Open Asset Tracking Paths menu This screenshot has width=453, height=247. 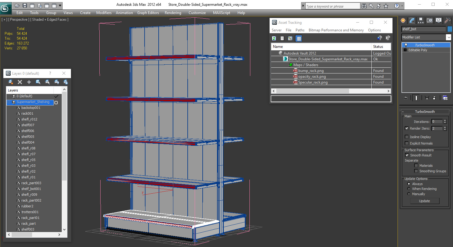click(x=300, y=30)
